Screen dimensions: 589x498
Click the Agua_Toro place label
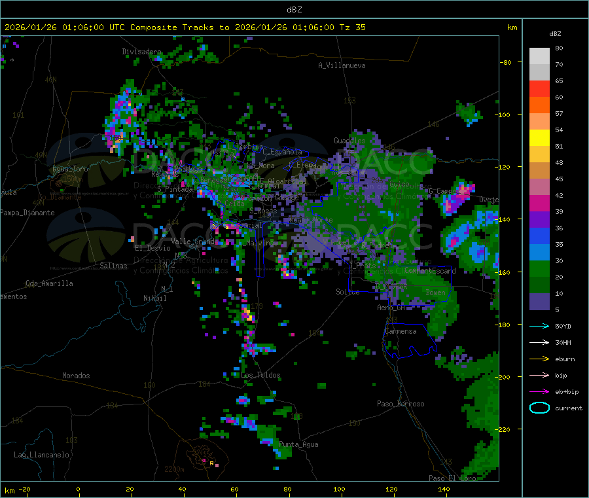[x=70, y=169]
